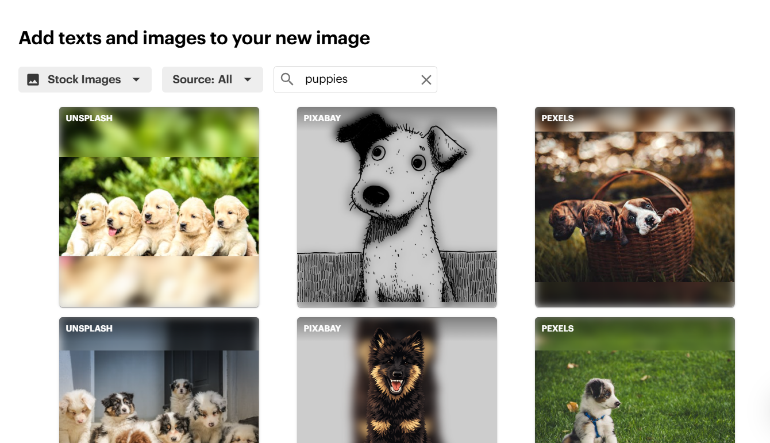
Task: Click the UNSPLASH badge on the golden retrievers image
Action: (88, 118)
